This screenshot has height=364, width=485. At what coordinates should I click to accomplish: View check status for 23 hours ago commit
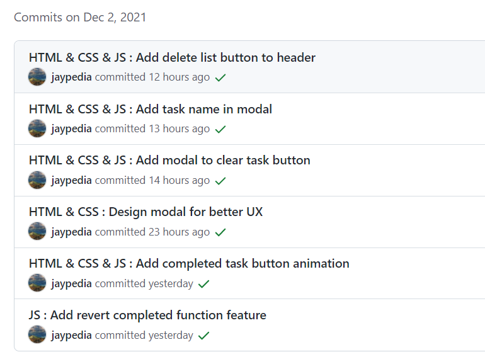[220, 232]
